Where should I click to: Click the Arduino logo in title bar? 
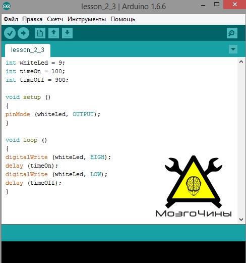[x=7, y=6]
